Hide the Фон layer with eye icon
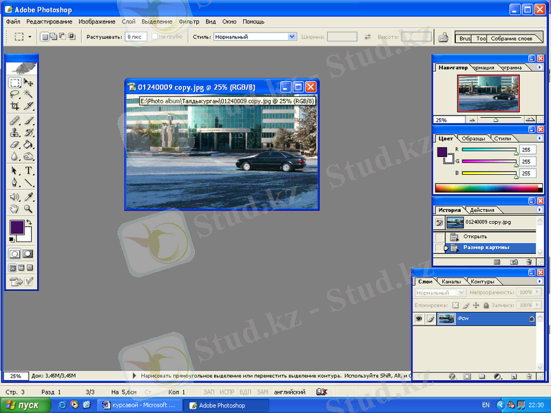The image size is (551, 413). pyautogui.click(x=418, y=319)
